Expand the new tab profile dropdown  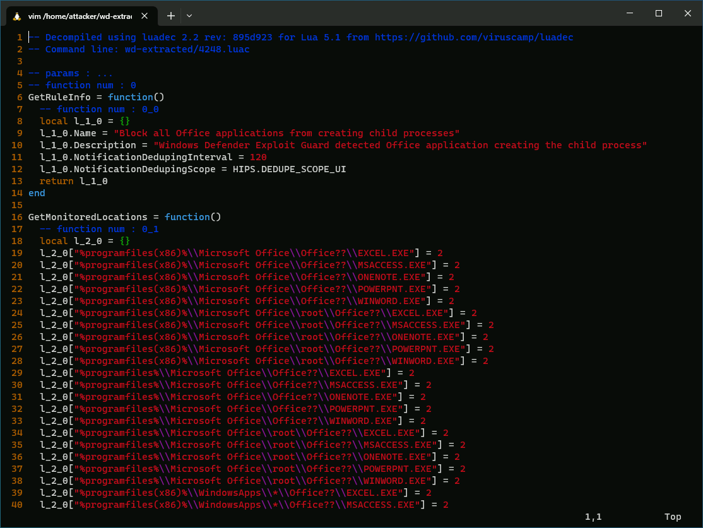[x=189, y=15]
